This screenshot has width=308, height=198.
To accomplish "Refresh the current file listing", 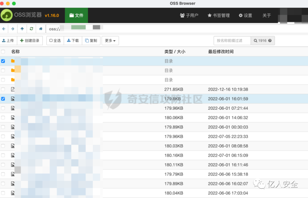I will pyautogui.click(x=31, y=29).
